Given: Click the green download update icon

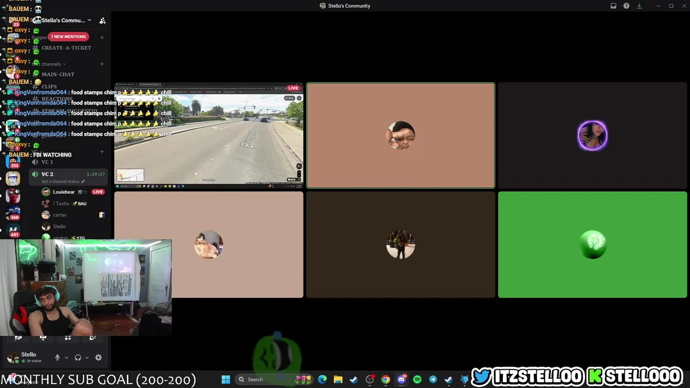Looking at the screenshot, I should tap(639, 6).
